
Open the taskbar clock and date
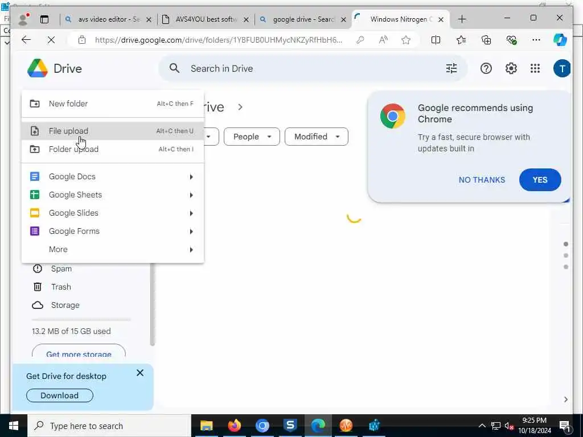point(535,426)
